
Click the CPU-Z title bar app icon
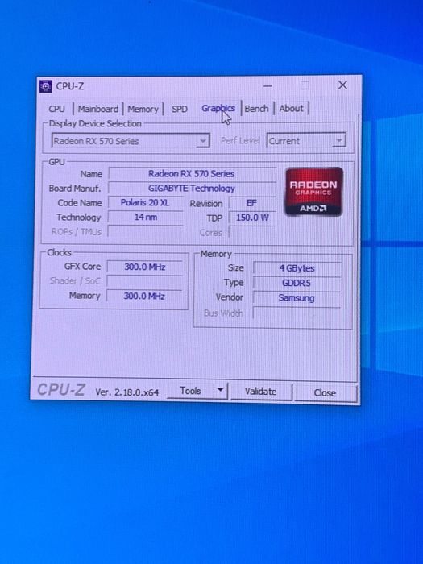[x=46, y=86]
